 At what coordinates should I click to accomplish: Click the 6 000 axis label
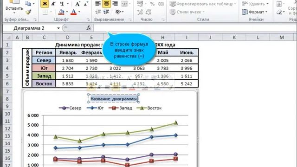click(x=33, y=116)
